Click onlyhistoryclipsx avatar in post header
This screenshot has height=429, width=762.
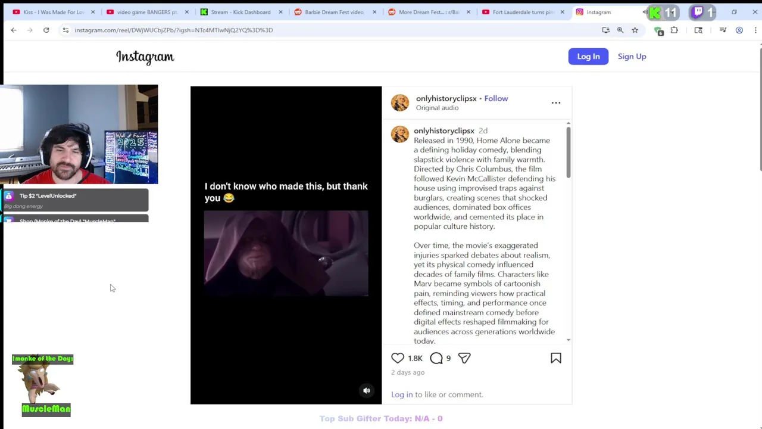tap(400, 102)
